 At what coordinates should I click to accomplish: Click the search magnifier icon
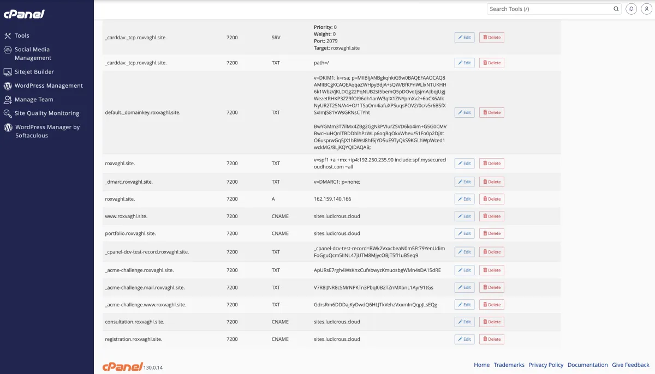[x=616, y=9]
